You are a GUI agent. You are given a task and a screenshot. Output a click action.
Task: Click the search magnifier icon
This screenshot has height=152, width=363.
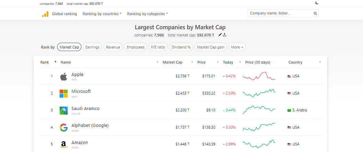[x=315, y=13]
